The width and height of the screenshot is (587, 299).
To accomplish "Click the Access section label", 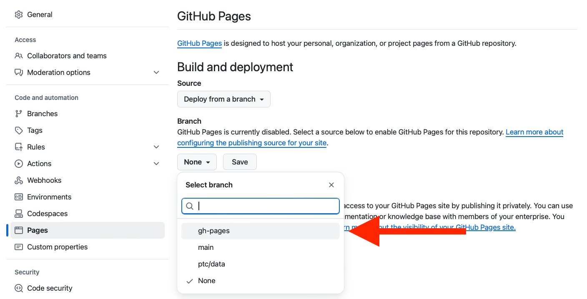I will click(25, 40).
